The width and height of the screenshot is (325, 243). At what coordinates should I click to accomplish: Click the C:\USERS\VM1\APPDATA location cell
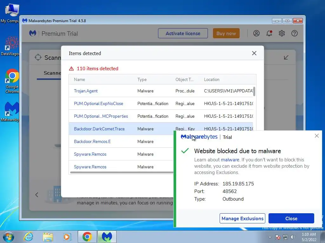pyautogui.click(x=229, y=91)
